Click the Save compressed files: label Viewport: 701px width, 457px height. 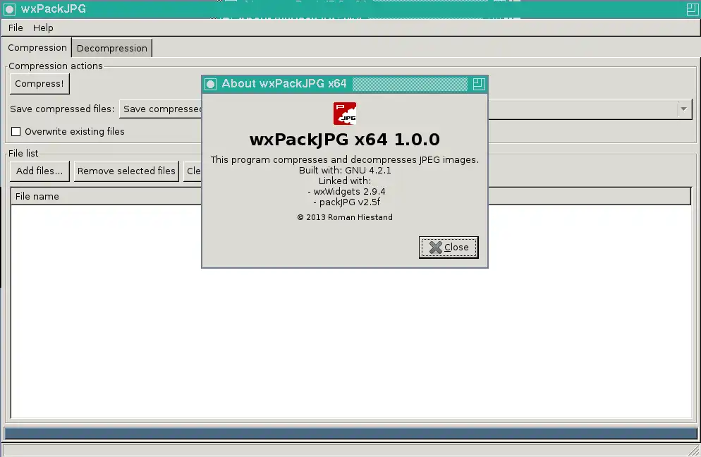tap(62, 109)
